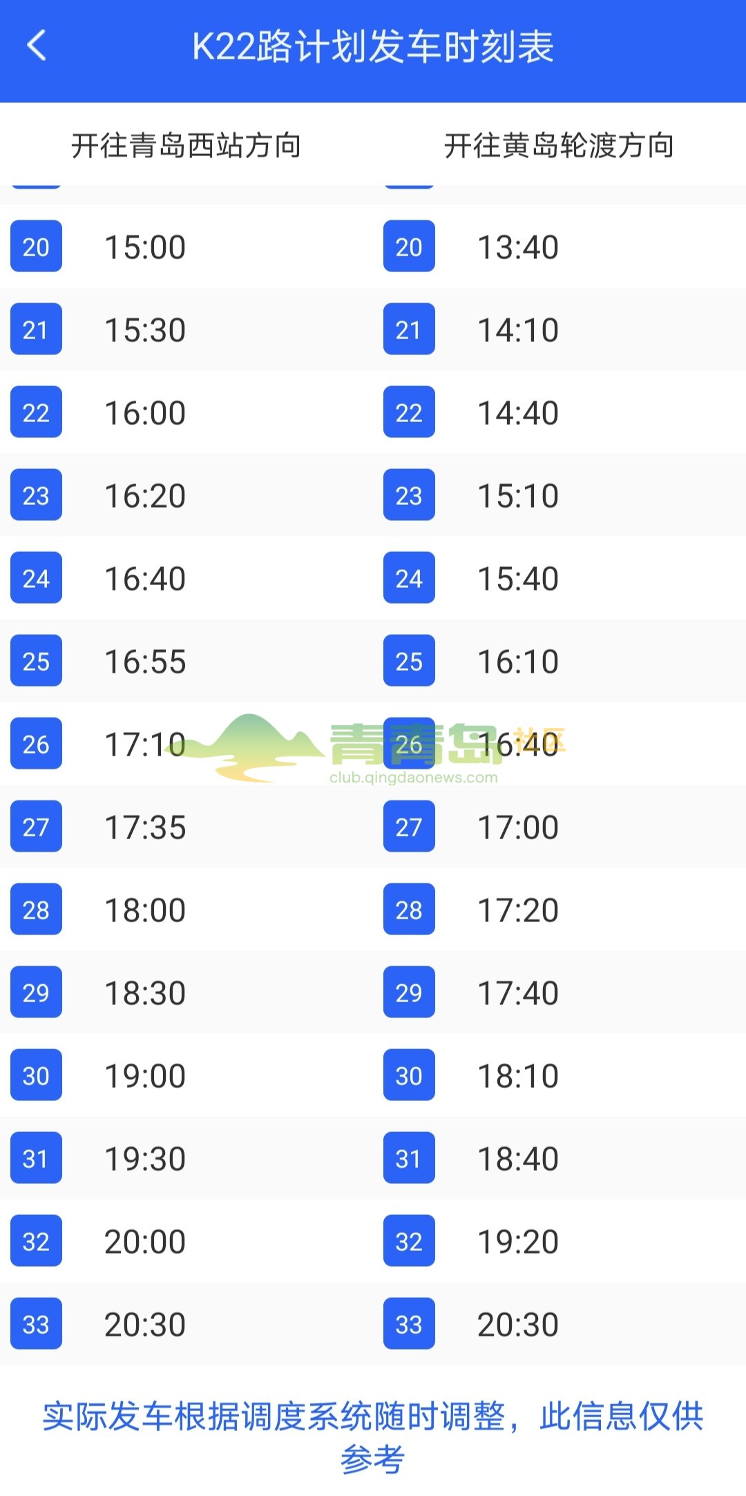Viewport: 746px width, 1496px height.
Task: Select the 18:40 departure time
Action: point(518,1159)
